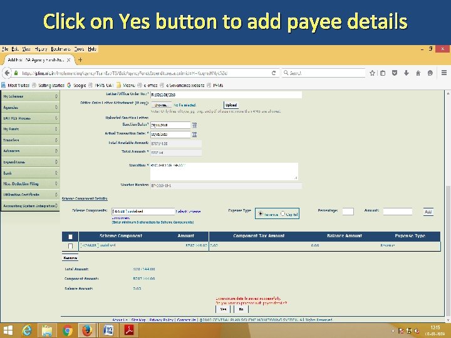This screenshot has height=338, width=451.
Task: Tick the checkbox for scheme component row
Action: 70,246
